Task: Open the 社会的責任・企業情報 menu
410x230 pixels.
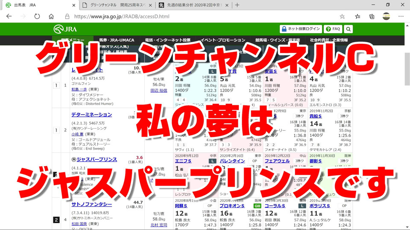Action: pos(329,40)
